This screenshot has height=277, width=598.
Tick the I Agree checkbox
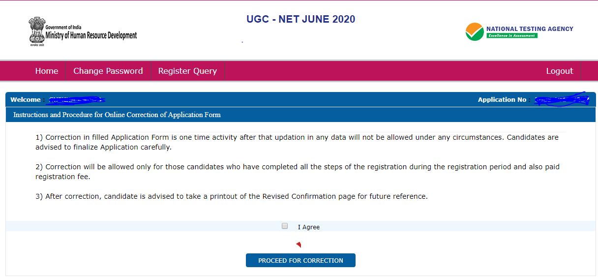285,226
